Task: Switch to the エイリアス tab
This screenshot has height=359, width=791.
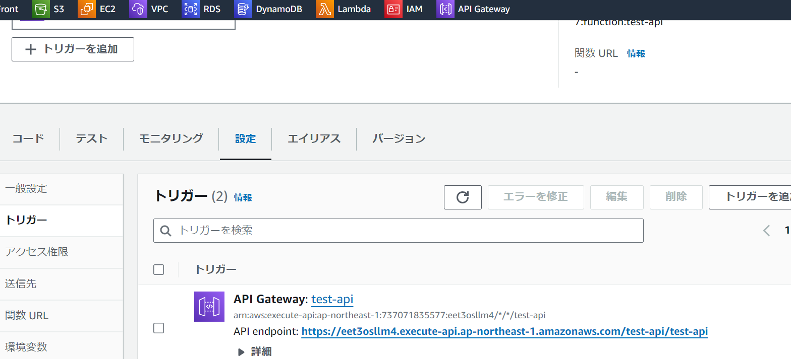Action: tap(314, 138)
